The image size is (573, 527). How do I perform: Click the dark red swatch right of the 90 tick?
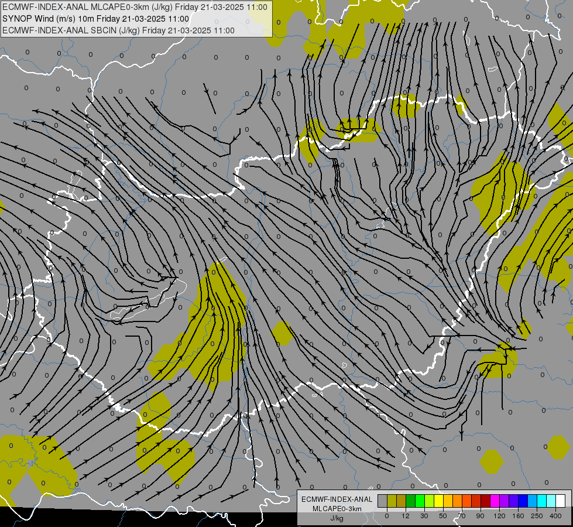(486, 501)
